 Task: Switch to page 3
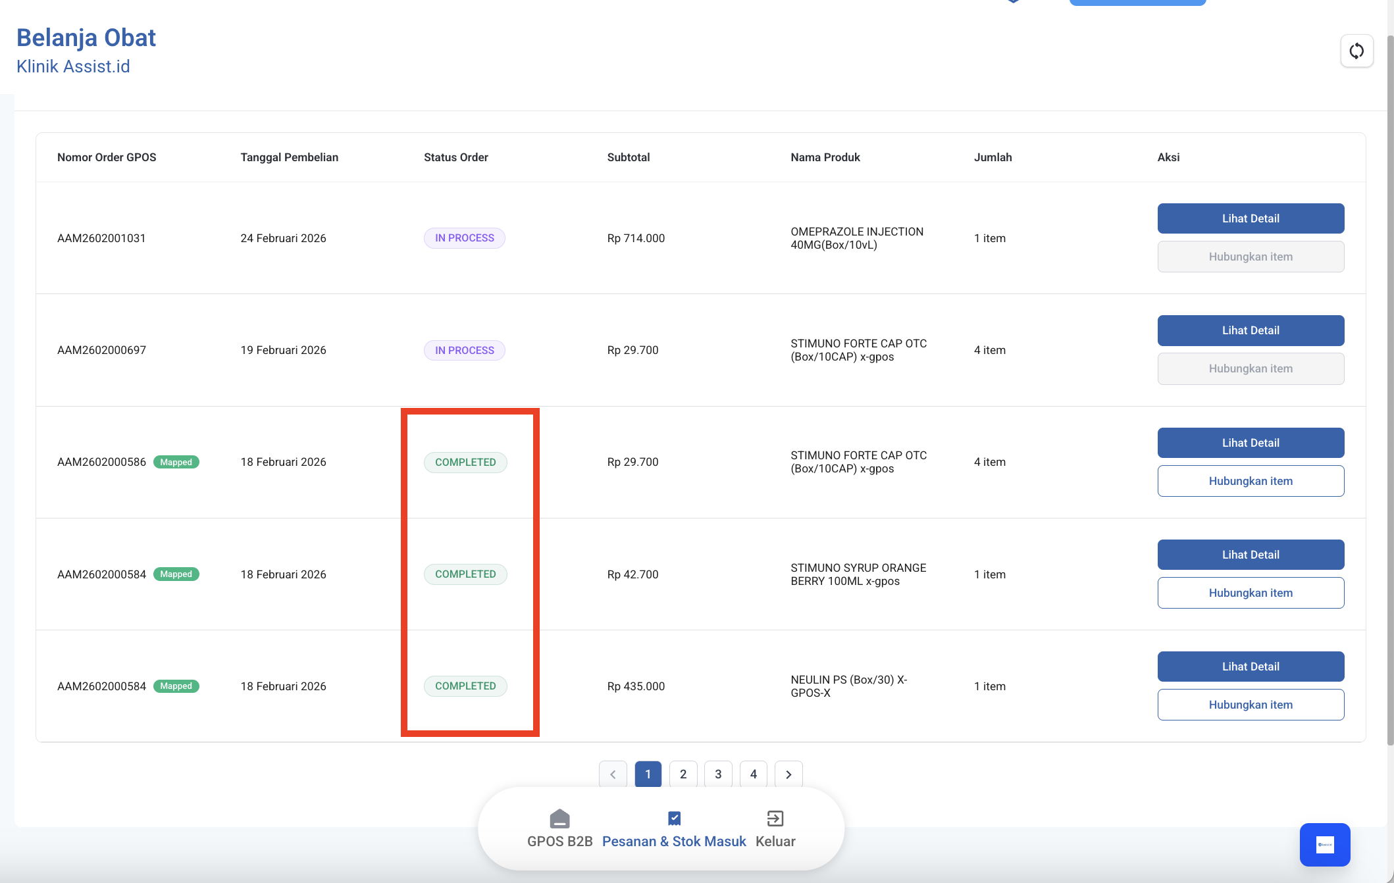[x=718, y=774]
